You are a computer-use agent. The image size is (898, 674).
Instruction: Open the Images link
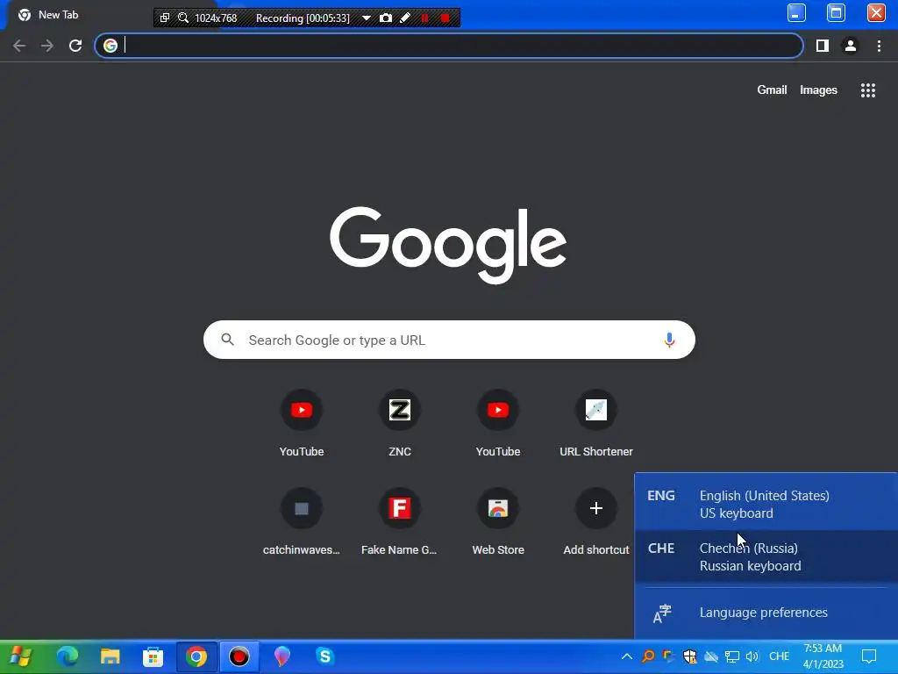click(818, 90)
